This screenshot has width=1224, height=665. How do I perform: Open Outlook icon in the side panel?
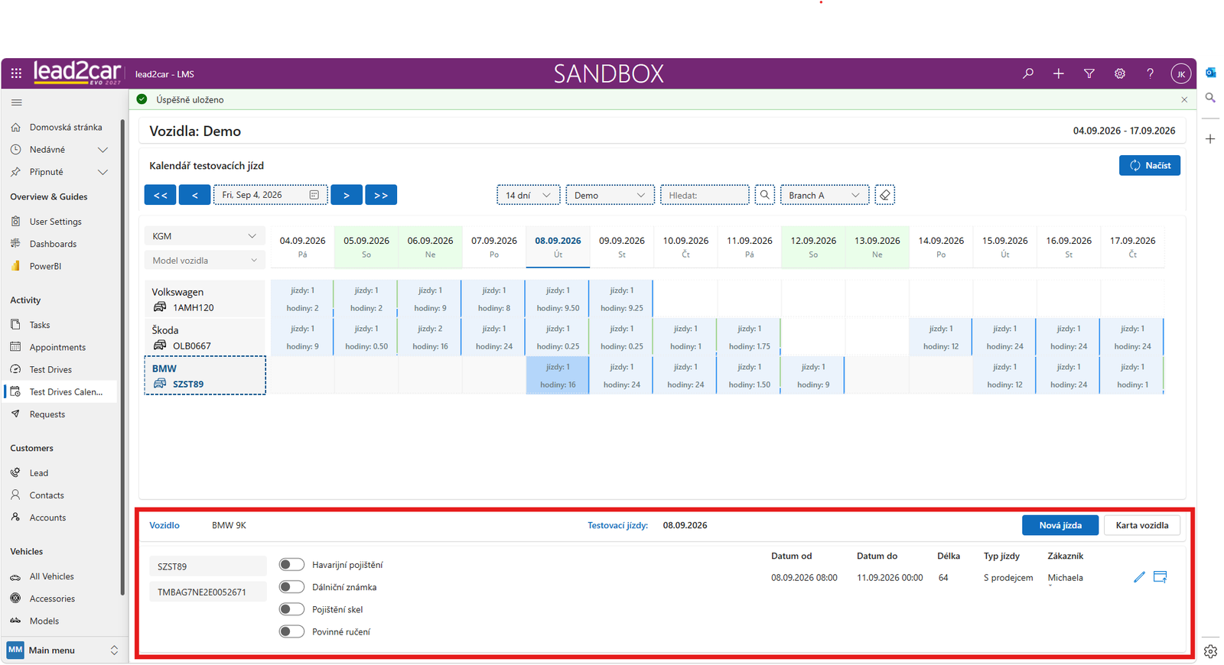[x=1210, y=73]
